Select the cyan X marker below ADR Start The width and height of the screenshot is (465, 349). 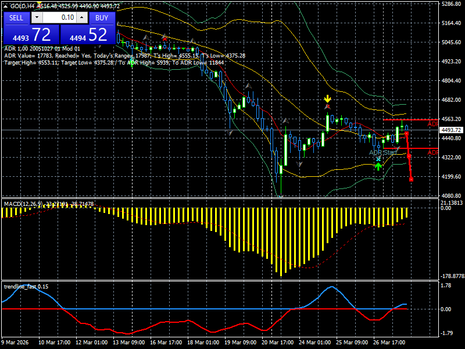(x=378, y=159)
